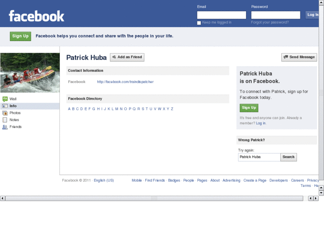Click the Send Message button
The image size is (324, 243).
299,57
